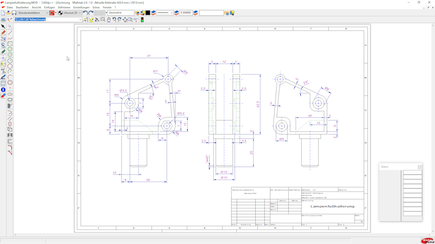Open the Bearbeiten menu

click(23, 8)
